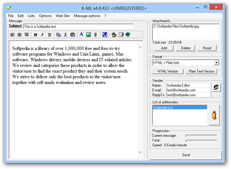This screenshot has height=169, width=231.
Task: Click Reset attachments button
Action: (207, 48)
